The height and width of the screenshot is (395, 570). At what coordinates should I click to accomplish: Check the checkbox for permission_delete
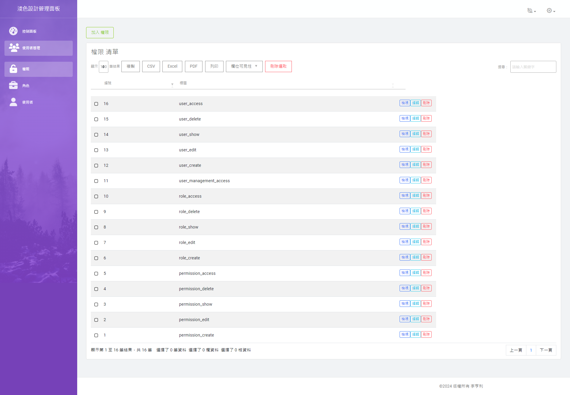point(96,289)
